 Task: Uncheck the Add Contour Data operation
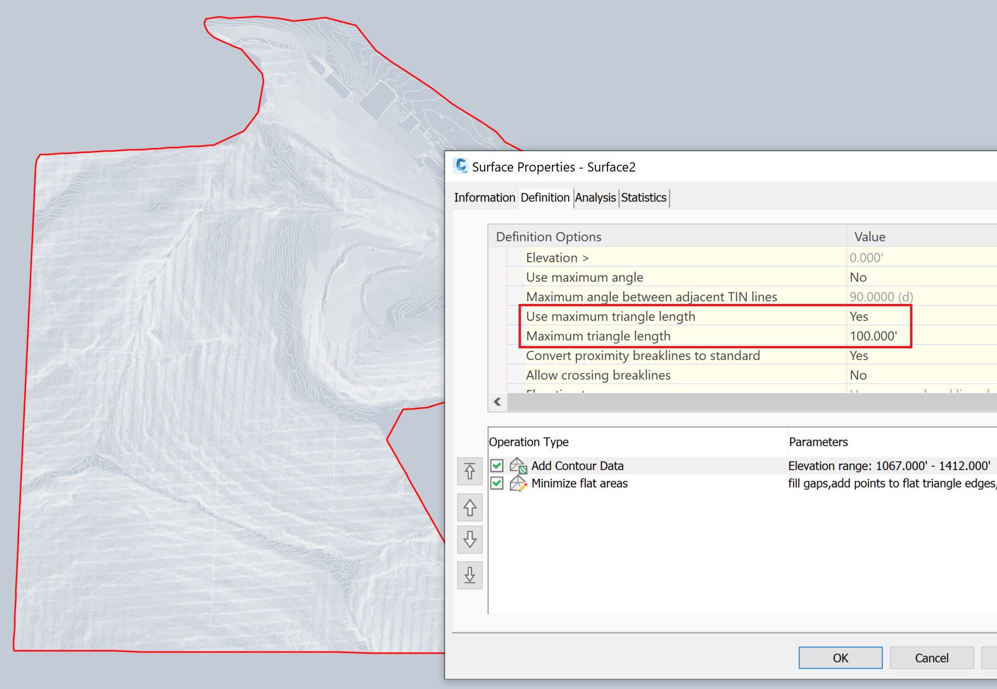[x=496, y=465]
